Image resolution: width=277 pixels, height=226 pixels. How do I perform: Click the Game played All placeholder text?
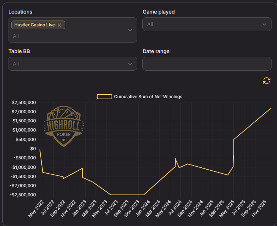coord(150,24)
